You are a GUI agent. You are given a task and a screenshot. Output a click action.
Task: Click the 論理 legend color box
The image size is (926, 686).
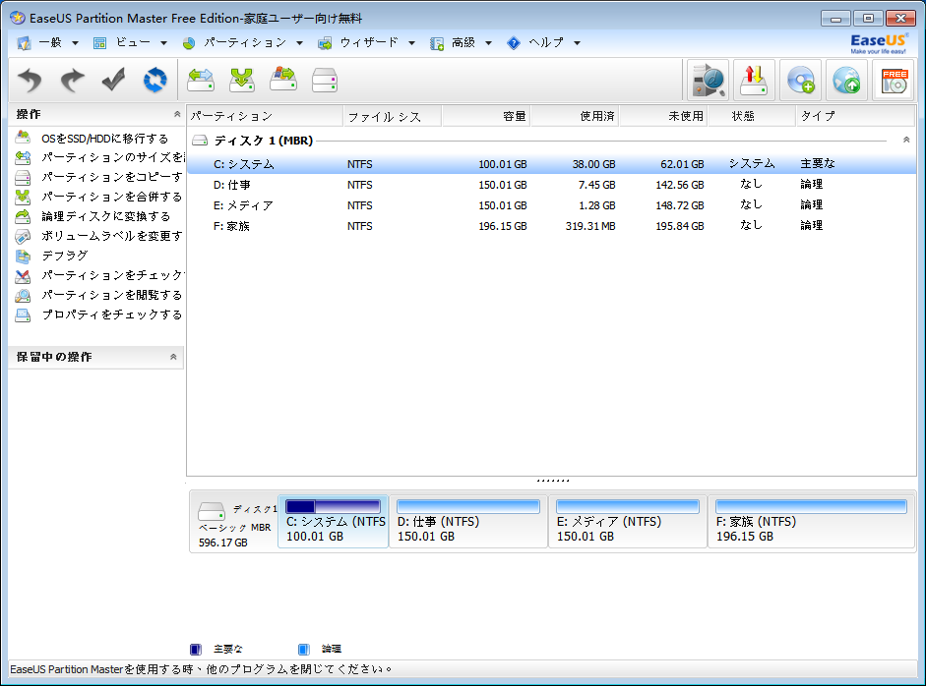click(x=303, y=649)
